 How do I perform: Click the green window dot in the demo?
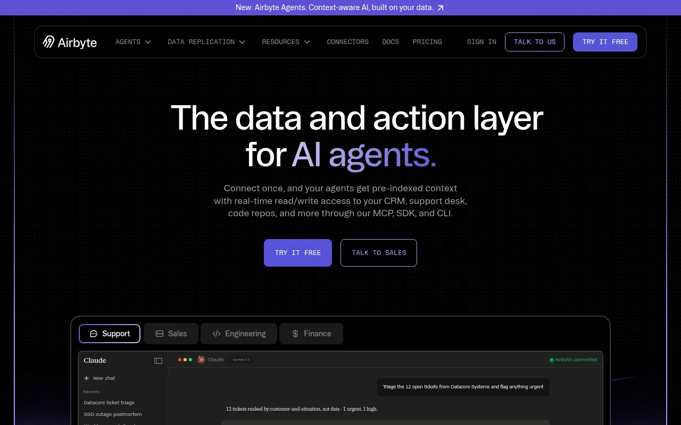[190, 360]
